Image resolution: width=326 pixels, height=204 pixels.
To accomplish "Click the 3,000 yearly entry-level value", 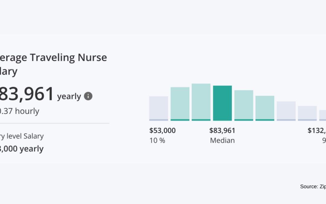I will 22,149.
